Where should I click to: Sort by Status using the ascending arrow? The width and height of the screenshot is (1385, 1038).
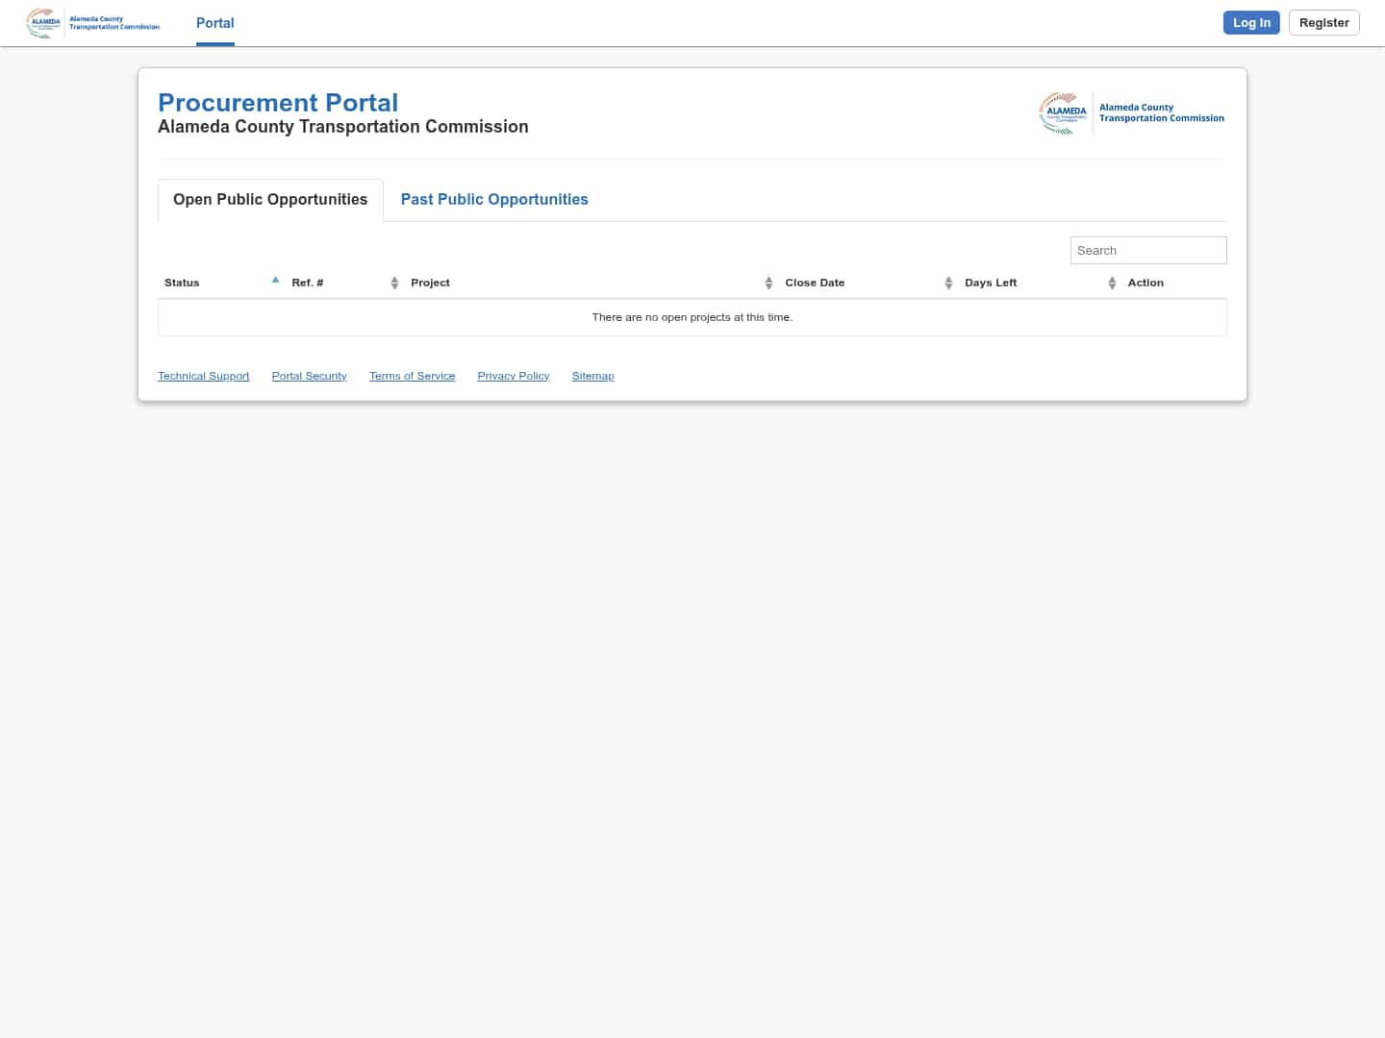pos(275,280)
